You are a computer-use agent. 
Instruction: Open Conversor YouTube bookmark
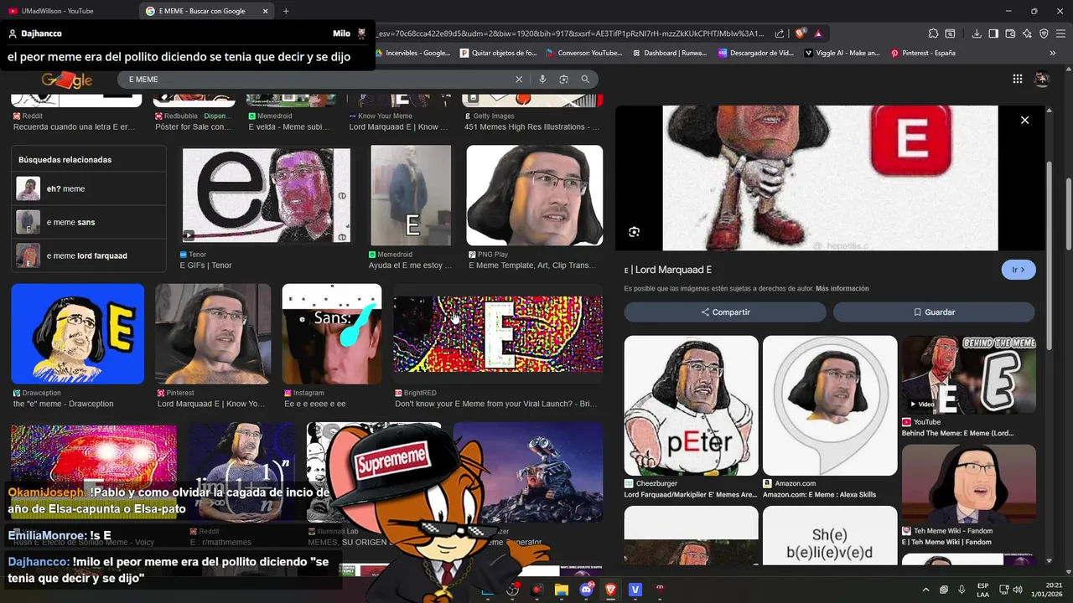(x=583, y=53)
